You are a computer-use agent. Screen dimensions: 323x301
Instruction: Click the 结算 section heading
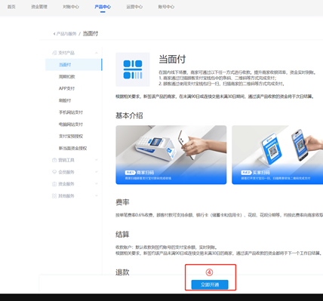point(122,235)
